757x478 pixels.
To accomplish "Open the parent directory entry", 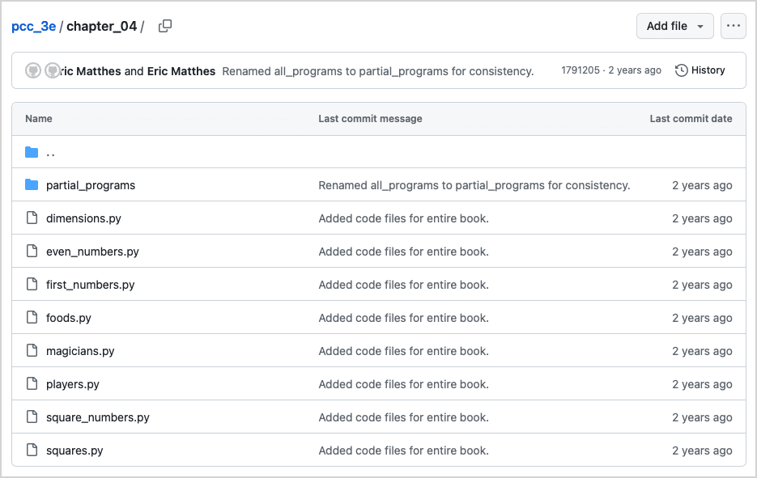I will click(x=51, y=151).
